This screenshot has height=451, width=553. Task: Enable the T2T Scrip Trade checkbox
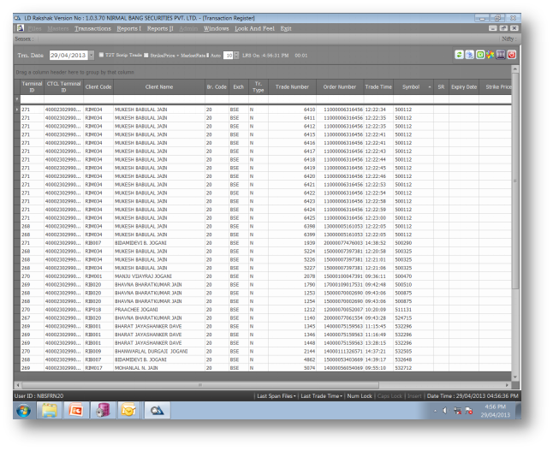101,56
